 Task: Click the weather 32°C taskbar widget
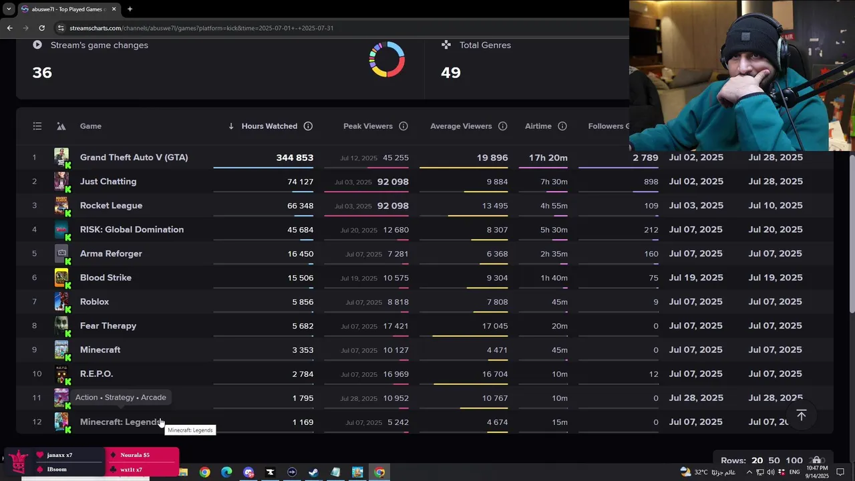[708, 472]
